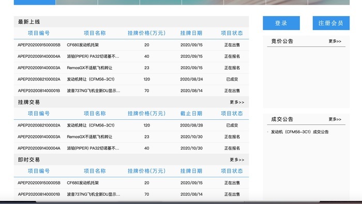Viewport: 362px width, 204px height.
Task: Open APEP2020091400004A in 最新上线 list
Action: [39, 56]
